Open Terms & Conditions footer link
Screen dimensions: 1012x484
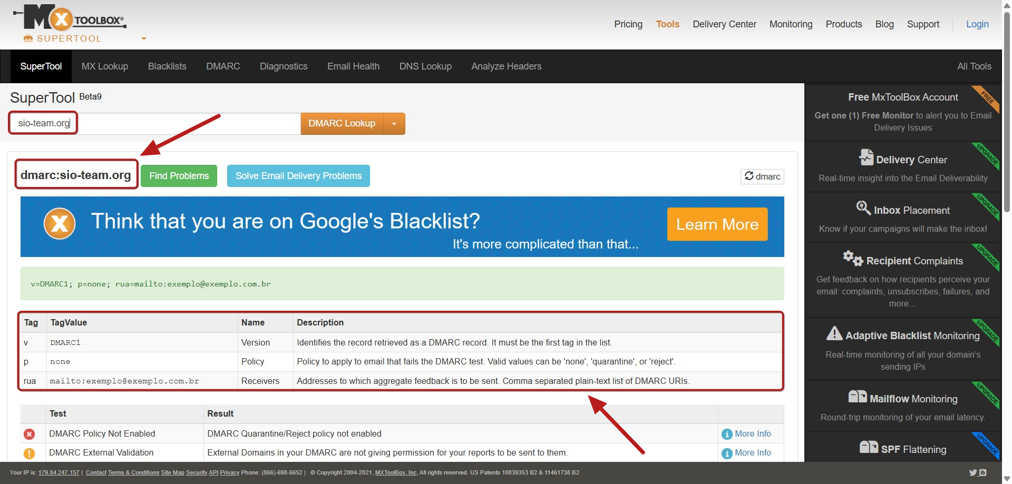point(133,472)
